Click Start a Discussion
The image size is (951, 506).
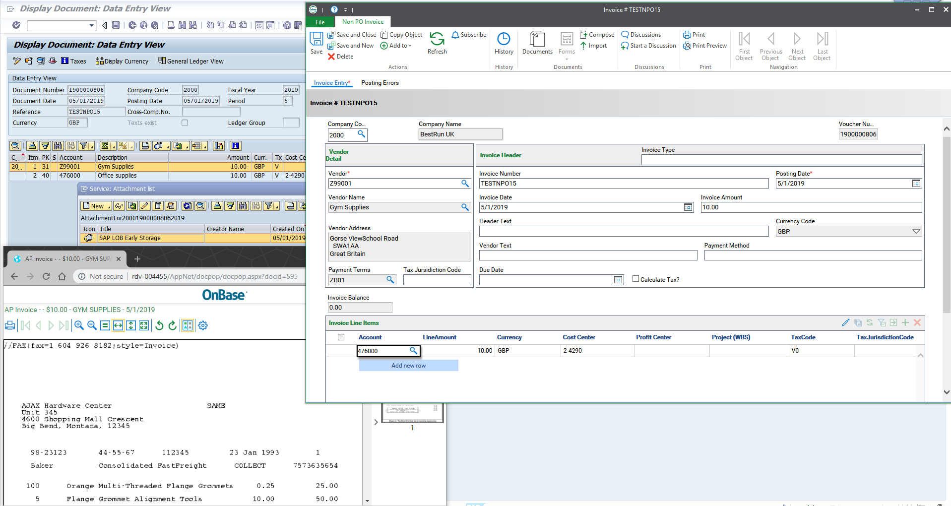[649, 46]
